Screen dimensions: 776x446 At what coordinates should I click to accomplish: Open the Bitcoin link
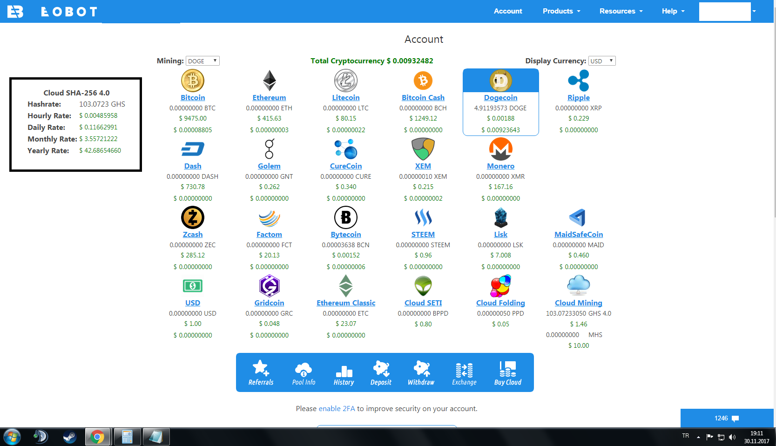point(193,98)
